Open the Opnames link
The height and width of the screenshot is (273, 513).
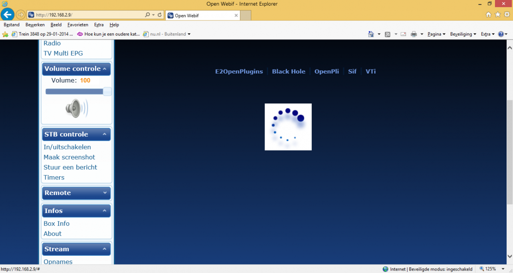click(58, 262)
